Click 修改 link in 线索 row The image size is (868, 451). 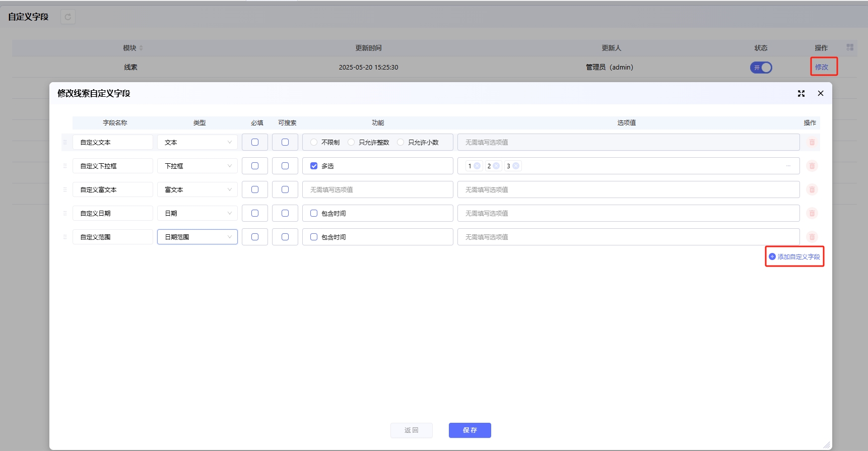point(822,67)
